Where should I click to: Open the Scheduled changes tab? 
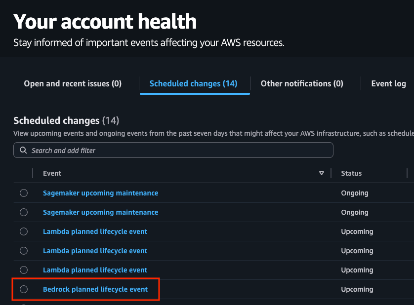[x=193, y=84]
